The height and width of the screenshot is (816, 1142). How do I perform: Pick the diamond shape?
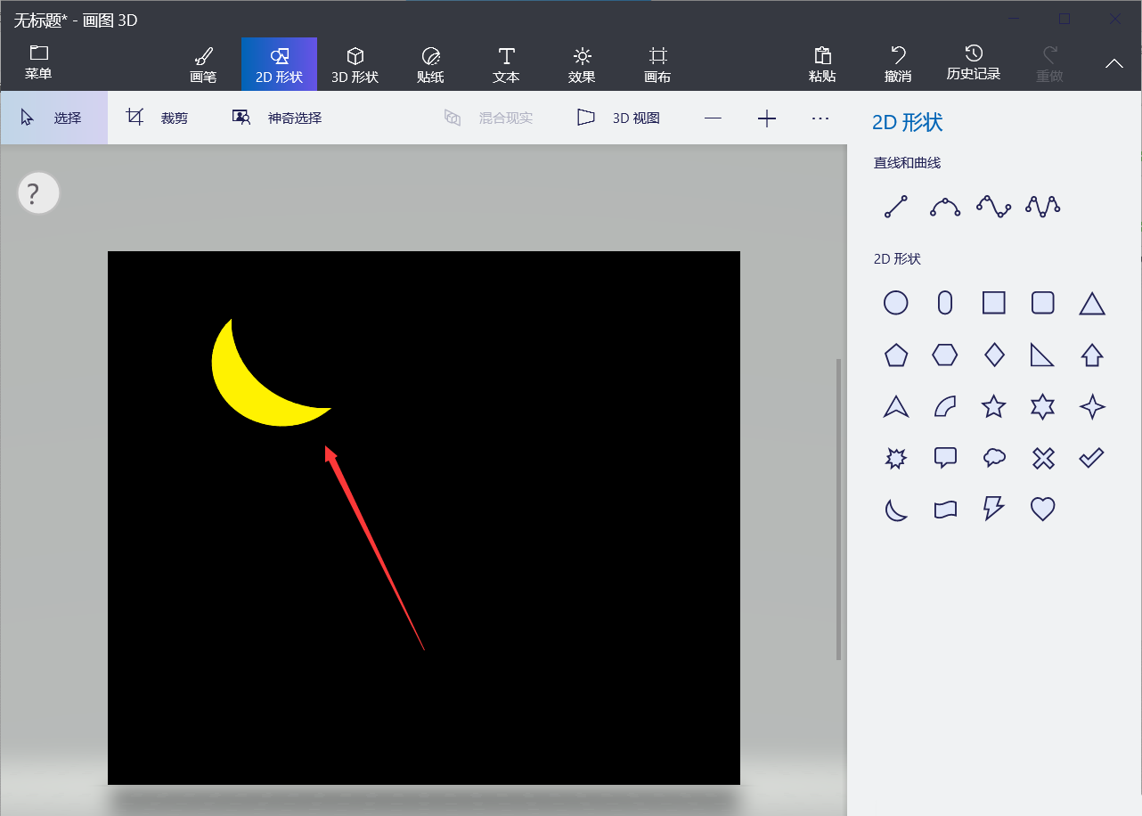(994, 355)
